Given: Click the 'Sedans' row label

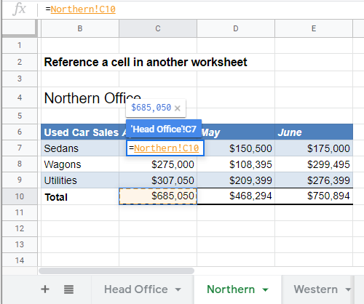Looking at the screenshot, I should click(x=80, y=148).
